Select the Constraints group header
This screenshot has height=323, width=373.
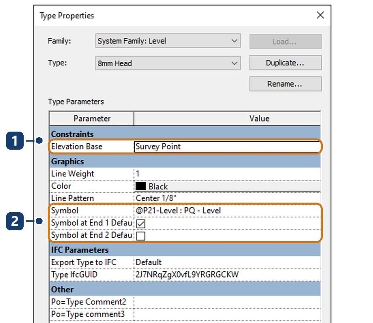tap(185, 134)
